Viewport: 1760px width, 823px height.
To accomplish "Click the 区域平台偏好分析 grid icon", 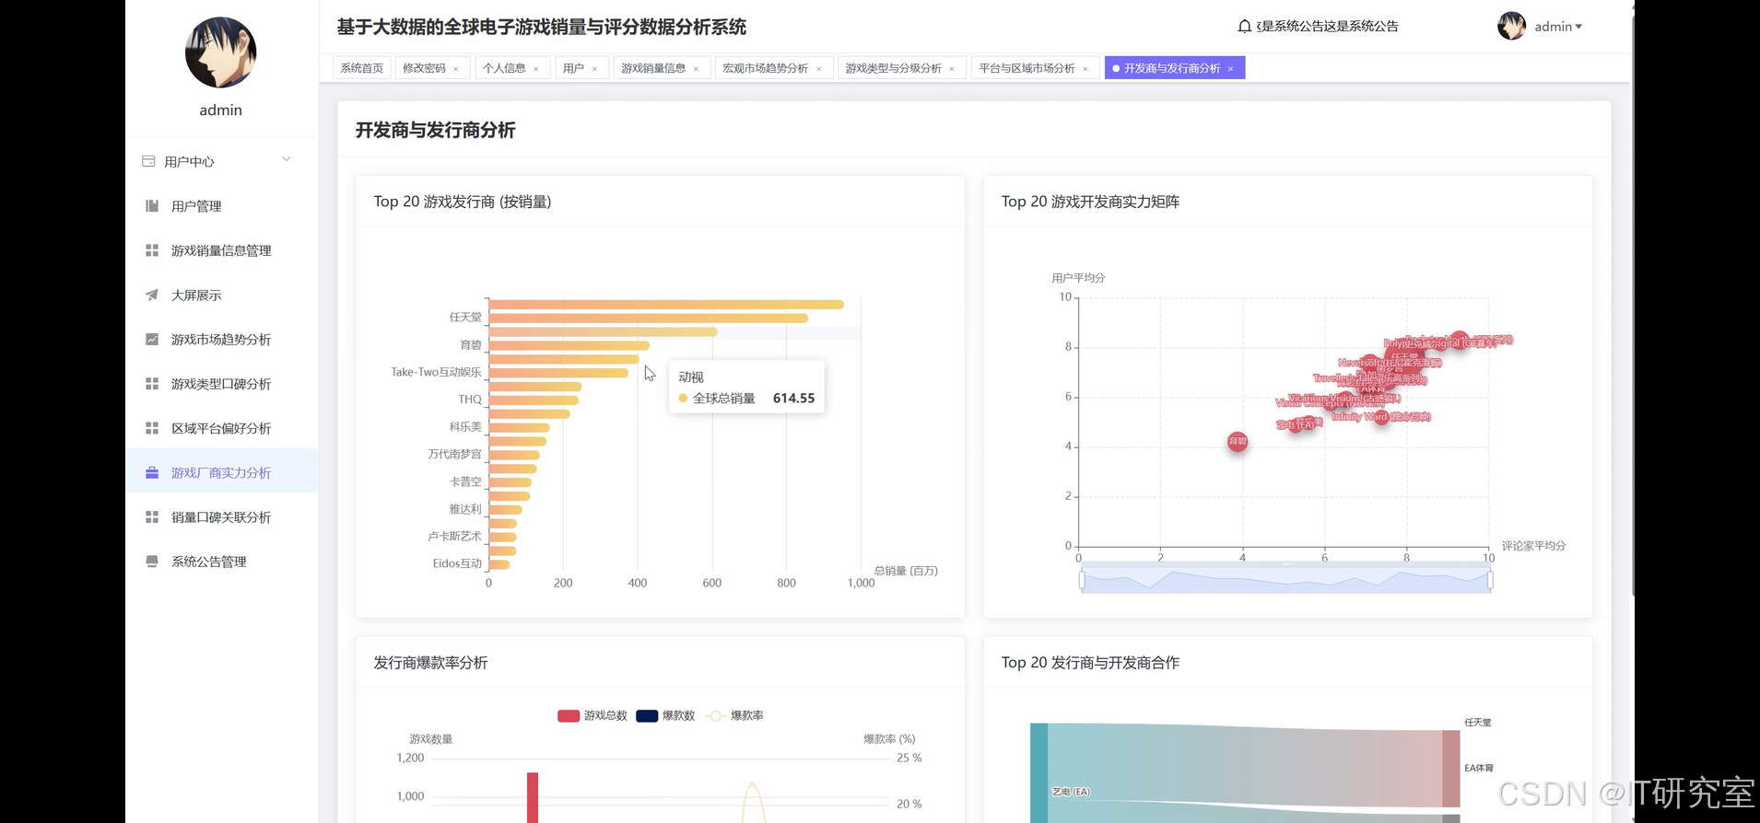I will [152, 428].
